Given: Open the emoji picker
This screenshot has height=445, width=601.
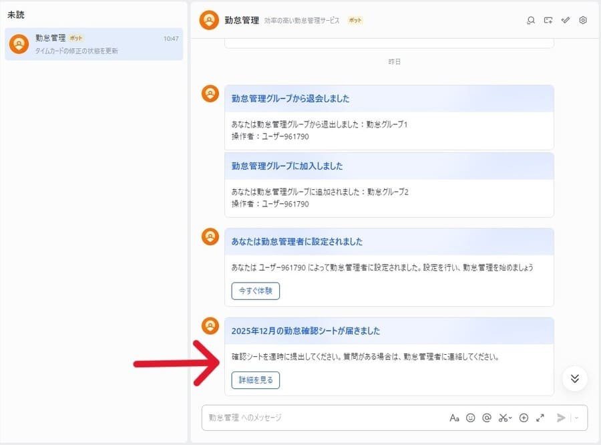Looking at the screenshot, I should pyautogui.click(x=471, y=418).
